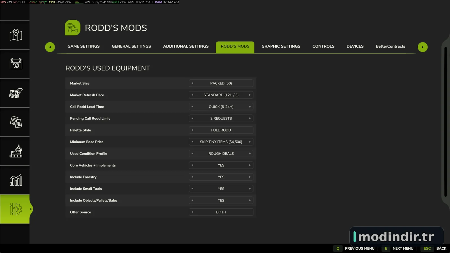
Task: Decrease Call Rodd Lead Time left arrow
Action: tap(192, 107)
